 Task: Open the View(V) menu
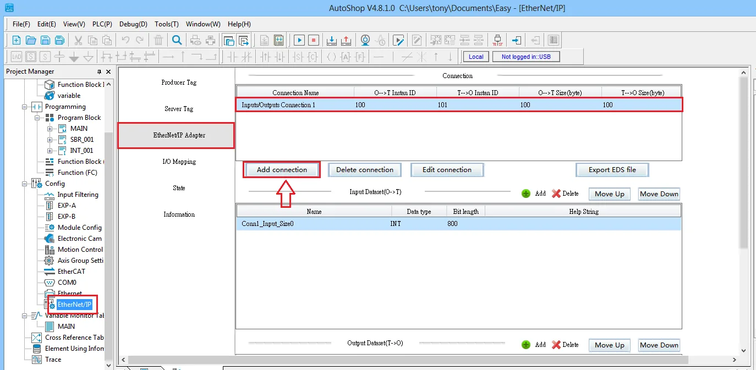tap(74, 24)
